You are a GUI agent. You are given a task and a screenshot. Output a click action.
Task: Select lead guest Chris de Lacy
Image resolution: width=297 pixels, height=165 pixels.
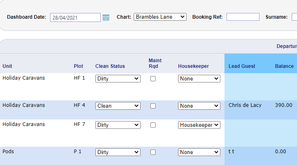tap(245, 105)
